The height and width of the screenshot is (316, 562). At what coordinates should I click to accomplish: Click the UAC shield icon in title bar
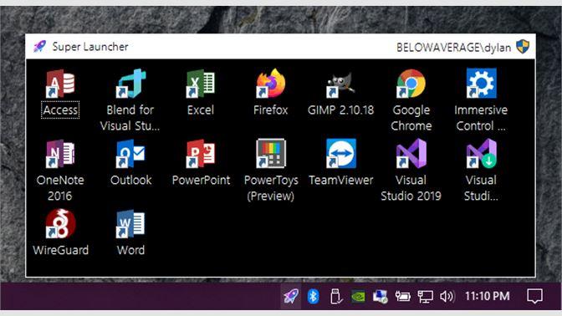click(523, 47)
